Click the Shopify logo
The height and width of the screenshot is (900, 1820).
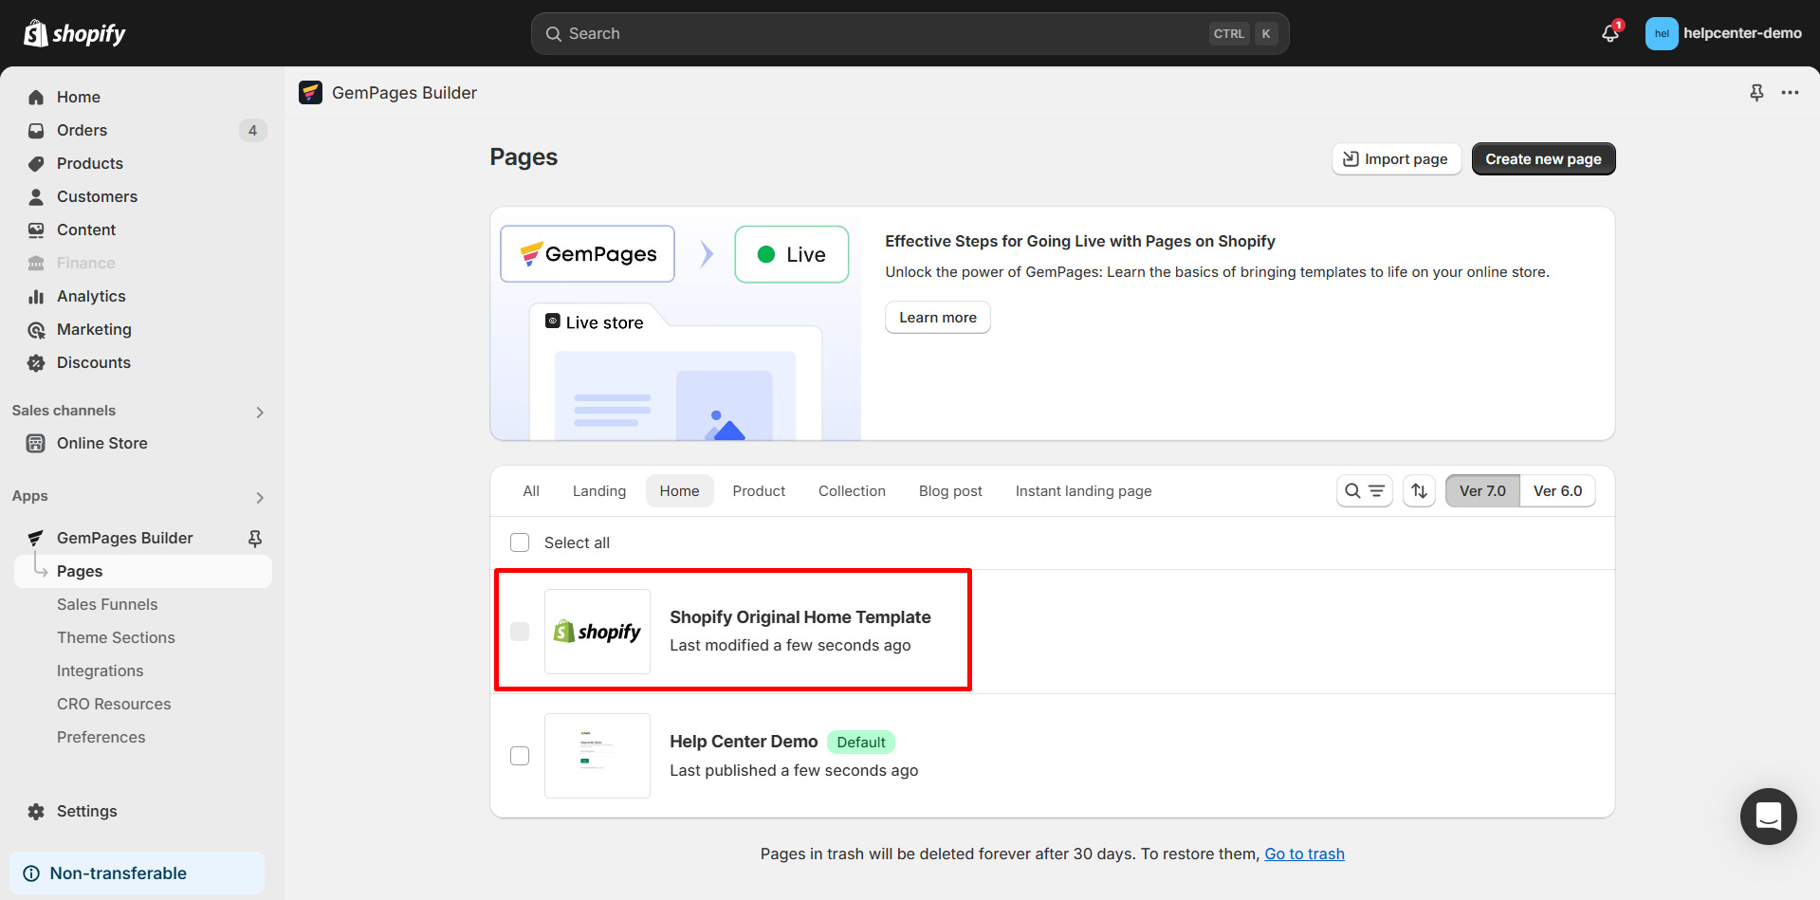[75, 33]
